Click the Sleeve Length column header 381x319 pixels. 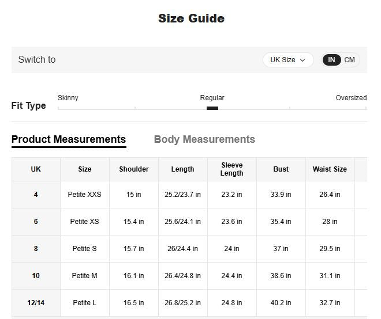(231, 169)
